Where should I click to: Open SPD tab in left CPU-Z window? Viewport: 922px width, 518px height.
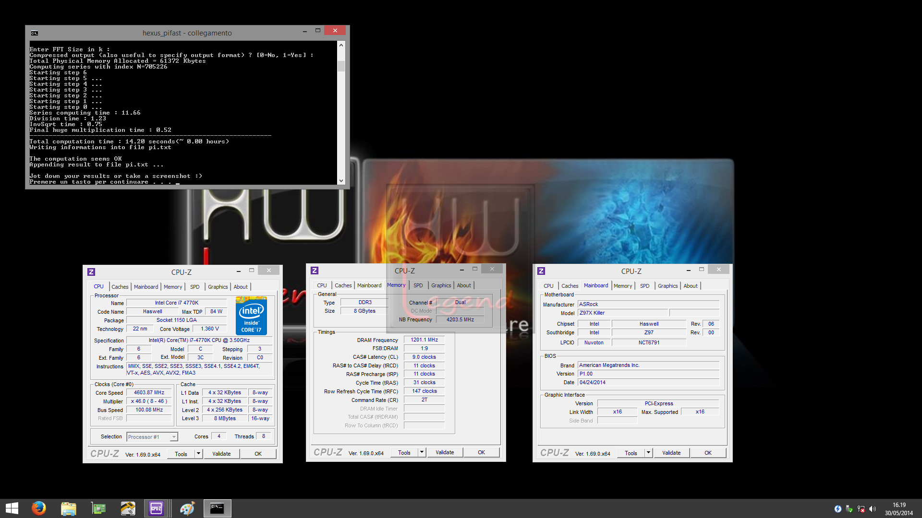click(x=194, y=287)
